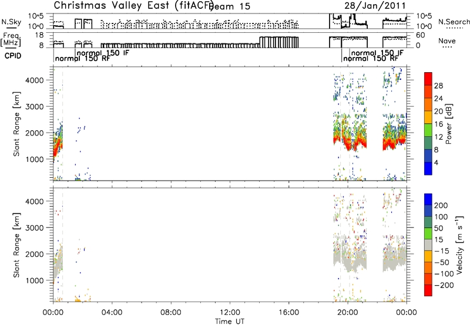Click the 'CPID' row label
The width and height of the screenshot is (470, 325).
(x=13, y=56)
